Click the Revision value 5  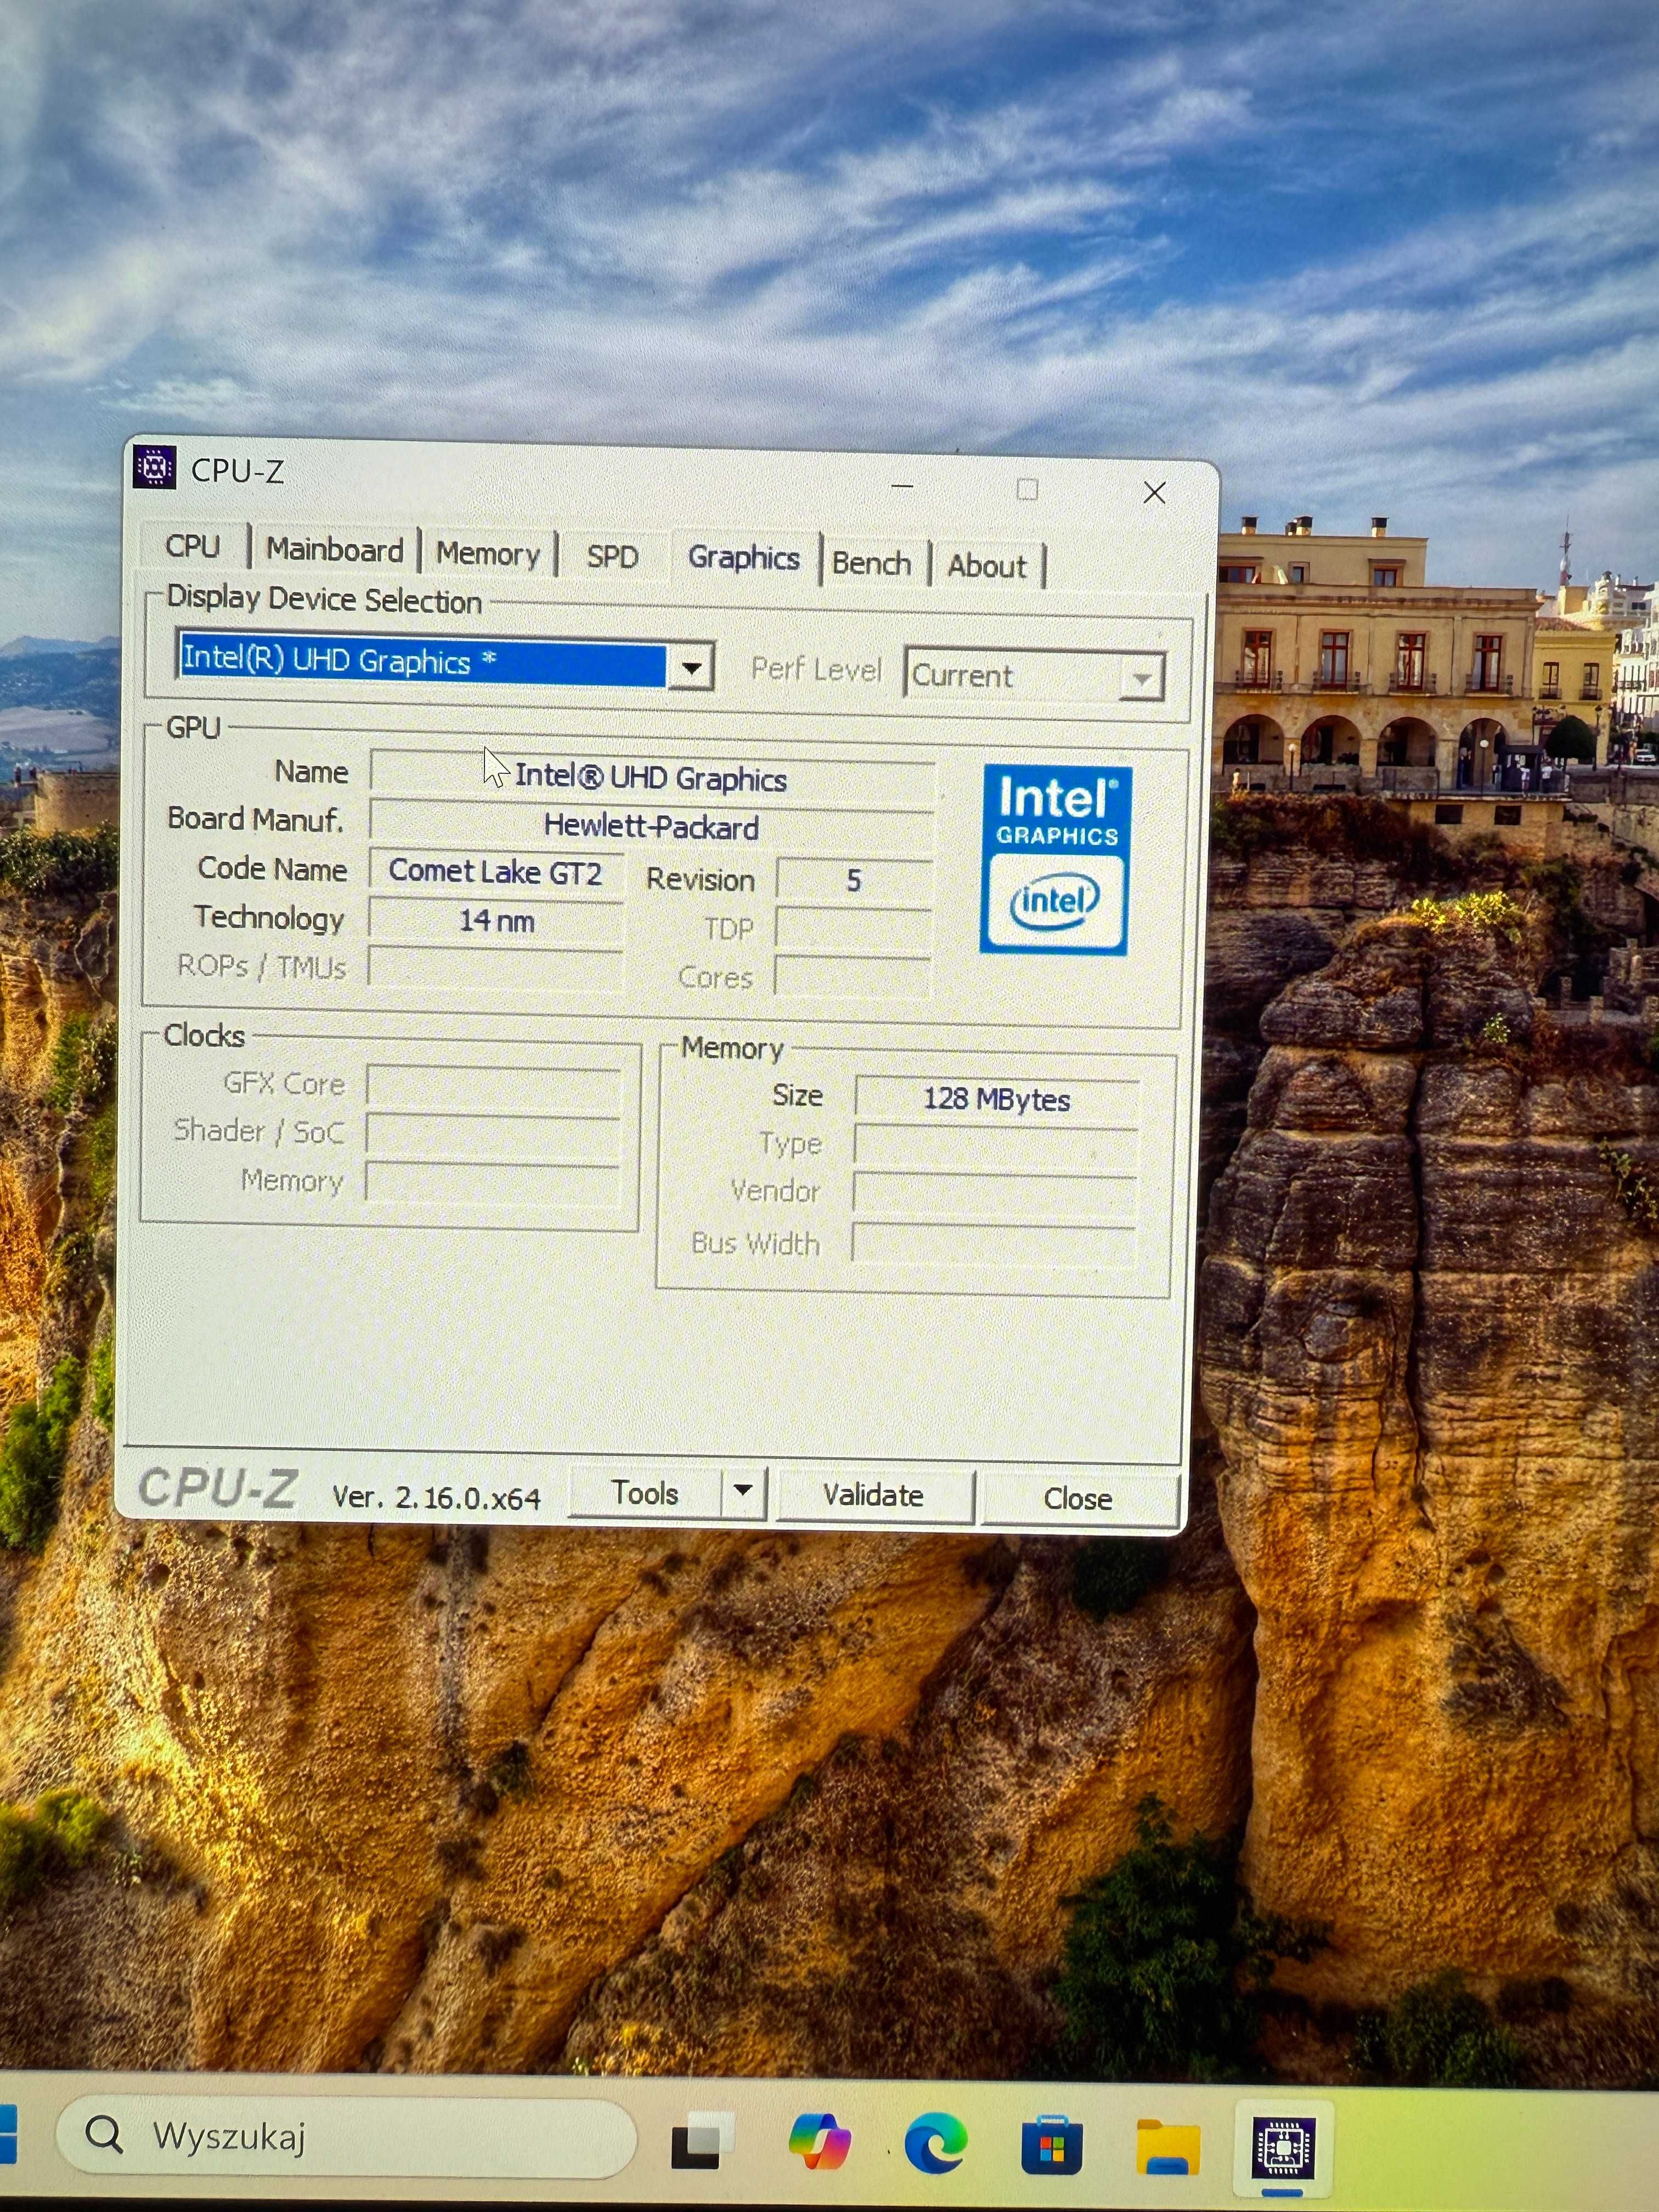point(853,880)
